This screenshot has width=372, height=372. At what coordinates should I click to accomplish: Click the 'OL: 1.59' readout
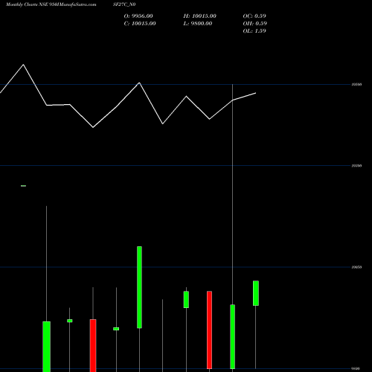tap(254, 31)
